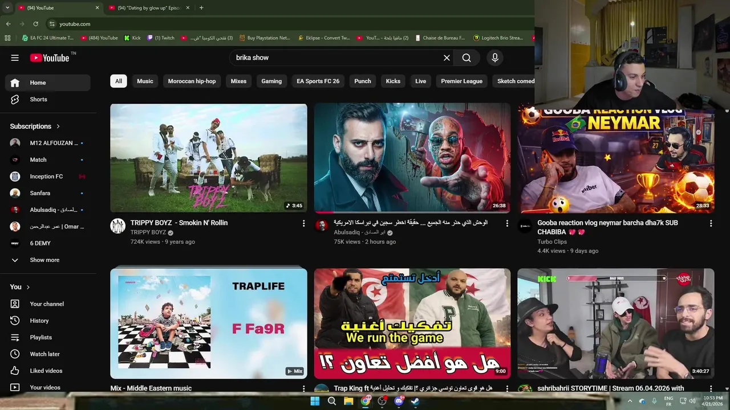Viewport: 730px width, 410px height.
Task: Open options menu for Gooba reaction video
Action: pos(711,223)
